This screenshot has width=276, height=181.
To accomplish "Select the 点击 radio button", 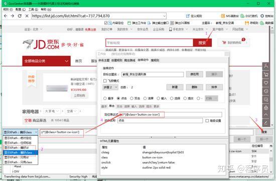I will click(118, 98).
